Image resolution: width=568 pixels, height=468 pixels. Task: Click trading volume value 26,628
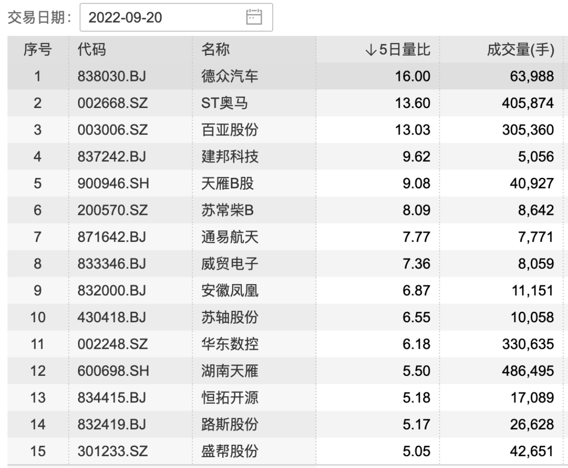(532, 424)
